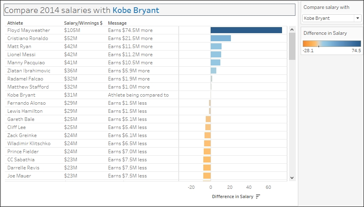Click the dashboard title Compare 2014 salaries
Viewport: 364px width, 207px height.
pos(82,10)
